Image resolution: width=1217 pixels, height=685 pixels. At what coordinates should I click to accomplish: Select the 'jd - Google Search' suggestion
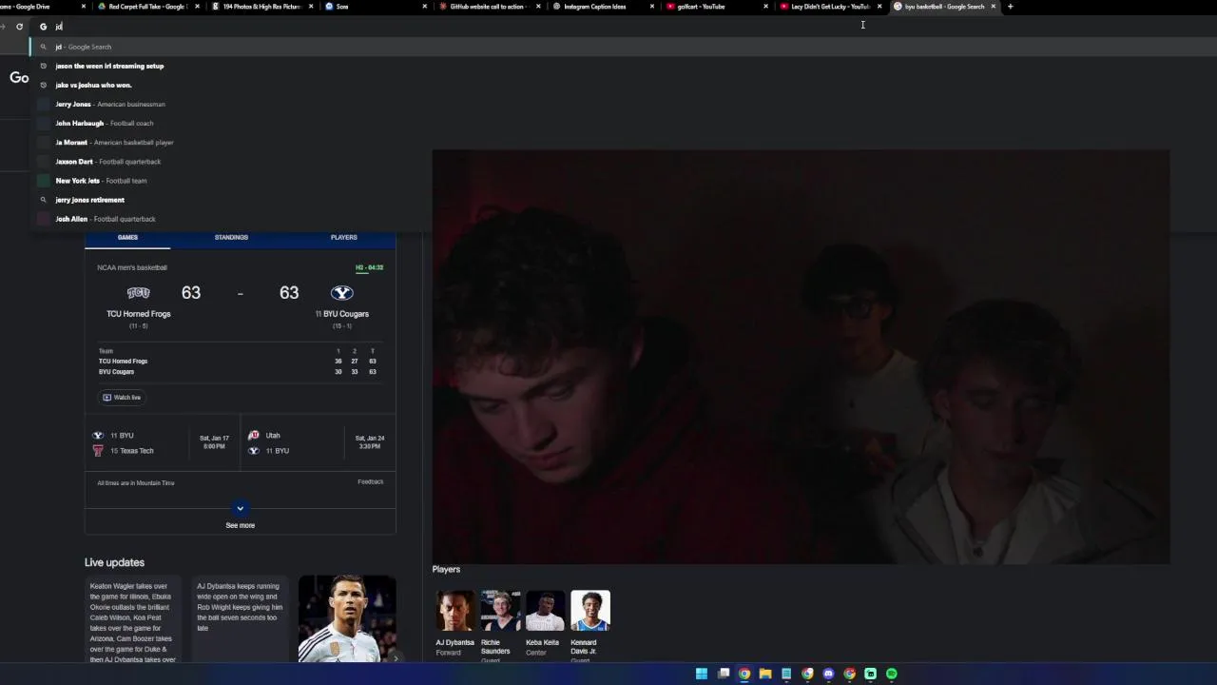[623, 47]
